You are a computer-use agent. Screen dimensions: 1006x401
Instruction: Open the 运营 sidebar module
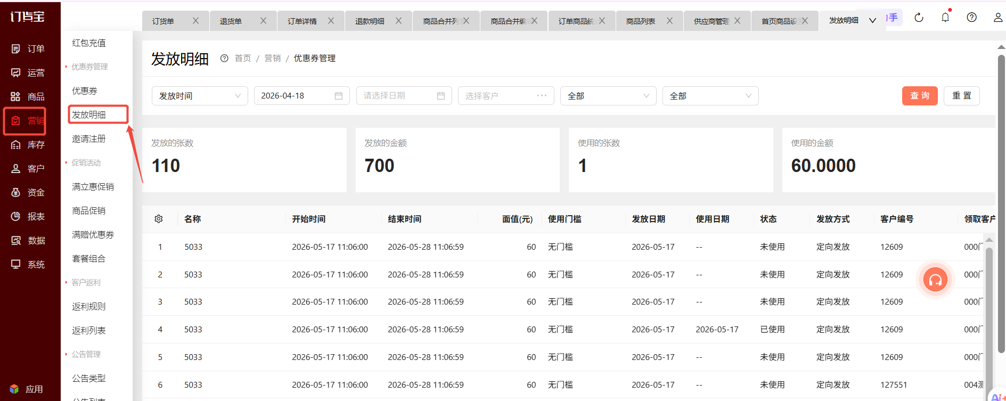click(x=28, y=73)
